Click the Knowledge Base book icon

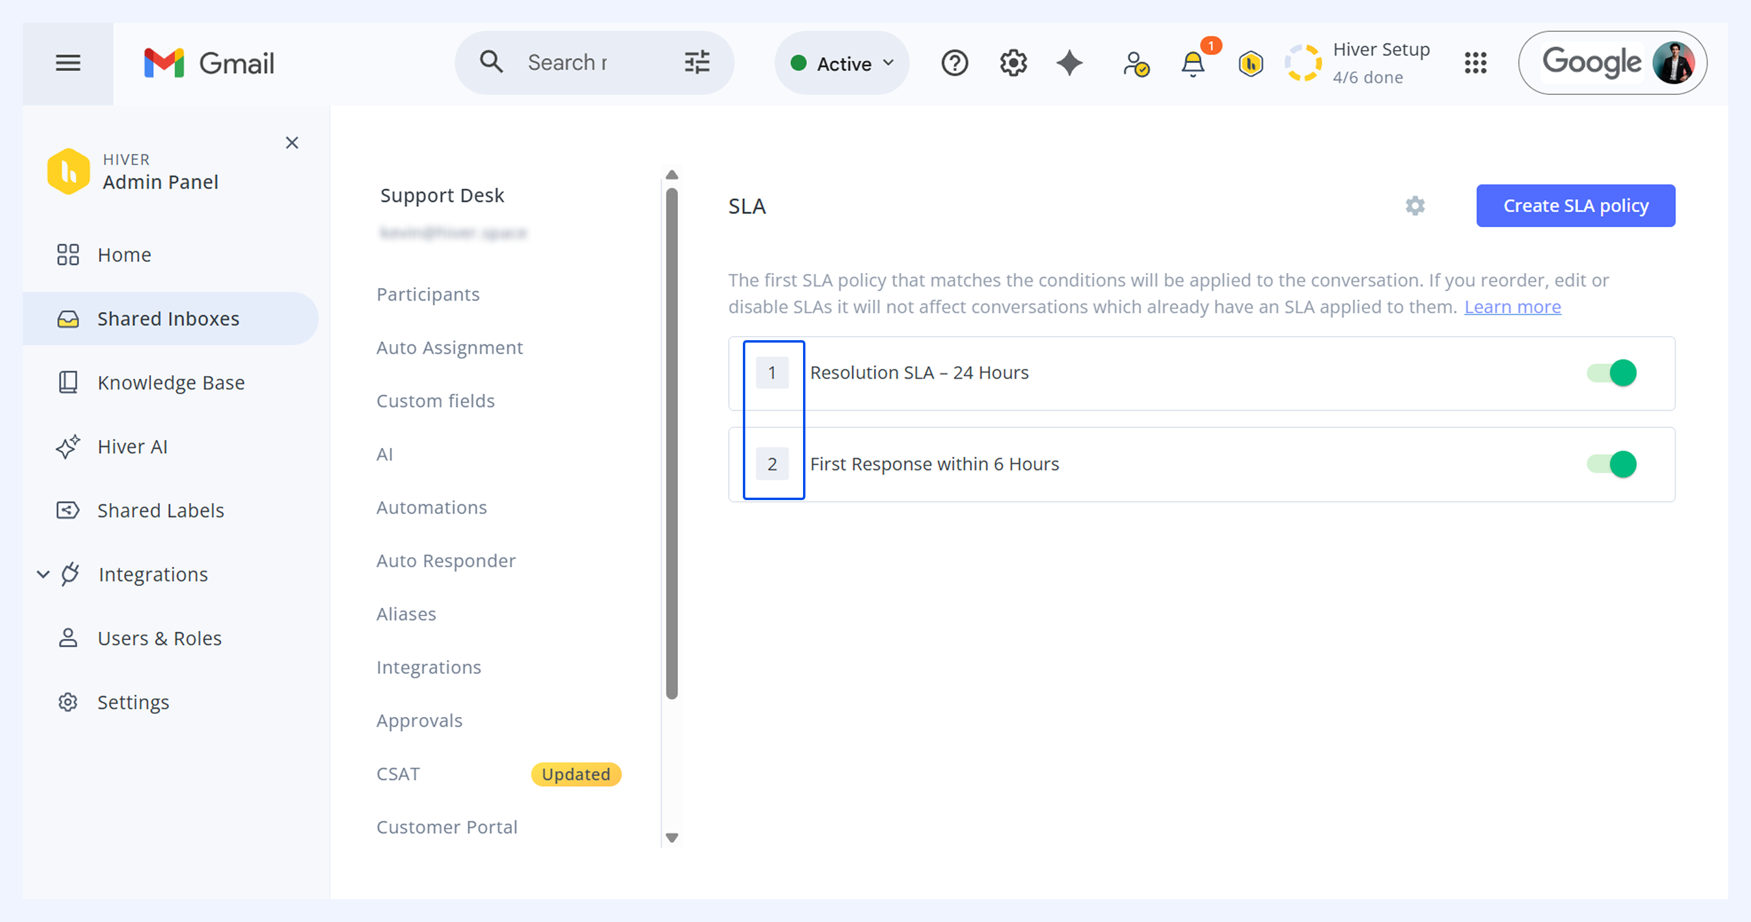pos(68,382)
